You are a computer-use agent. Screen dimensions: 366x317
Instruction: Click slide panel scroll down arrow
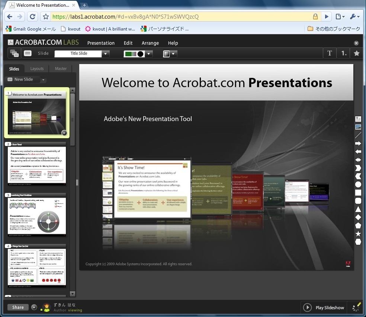[x=73, y=294]
